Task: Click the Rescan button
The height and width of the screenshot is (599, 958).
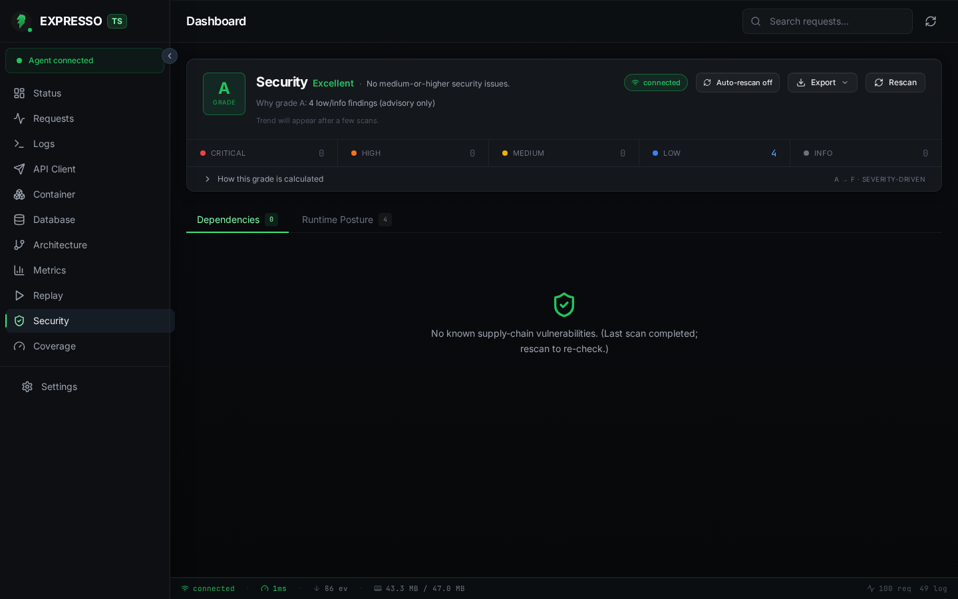Action: [895, 83]
